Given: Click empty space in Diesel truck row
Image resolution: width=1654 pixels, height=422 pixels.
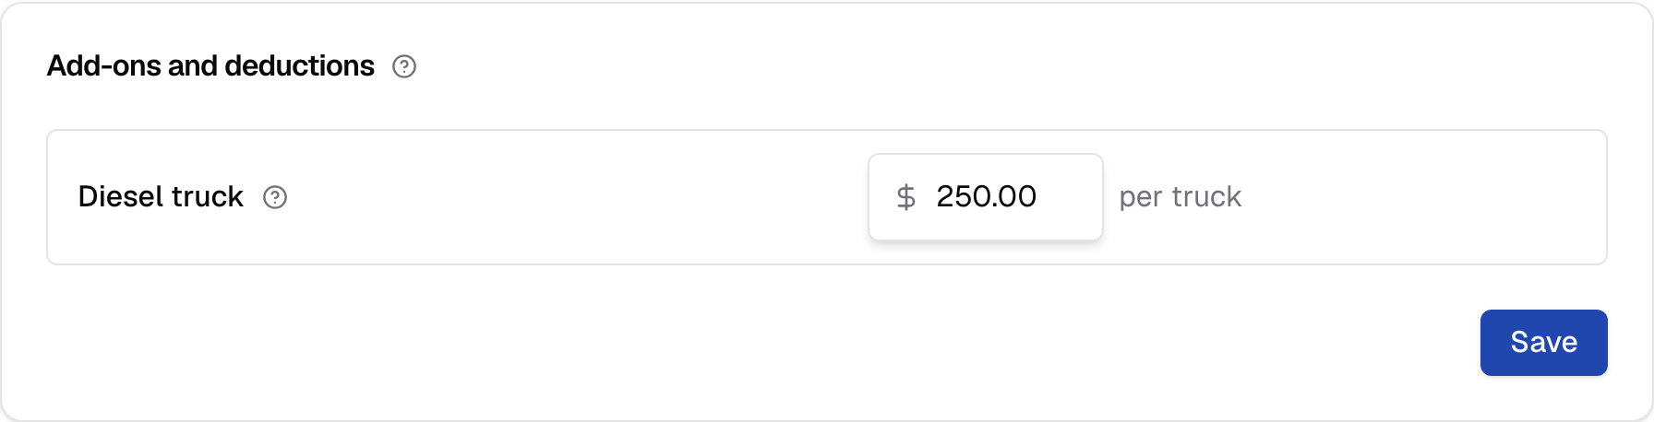Looking at the screenshot, I should (x=572, y=197).
